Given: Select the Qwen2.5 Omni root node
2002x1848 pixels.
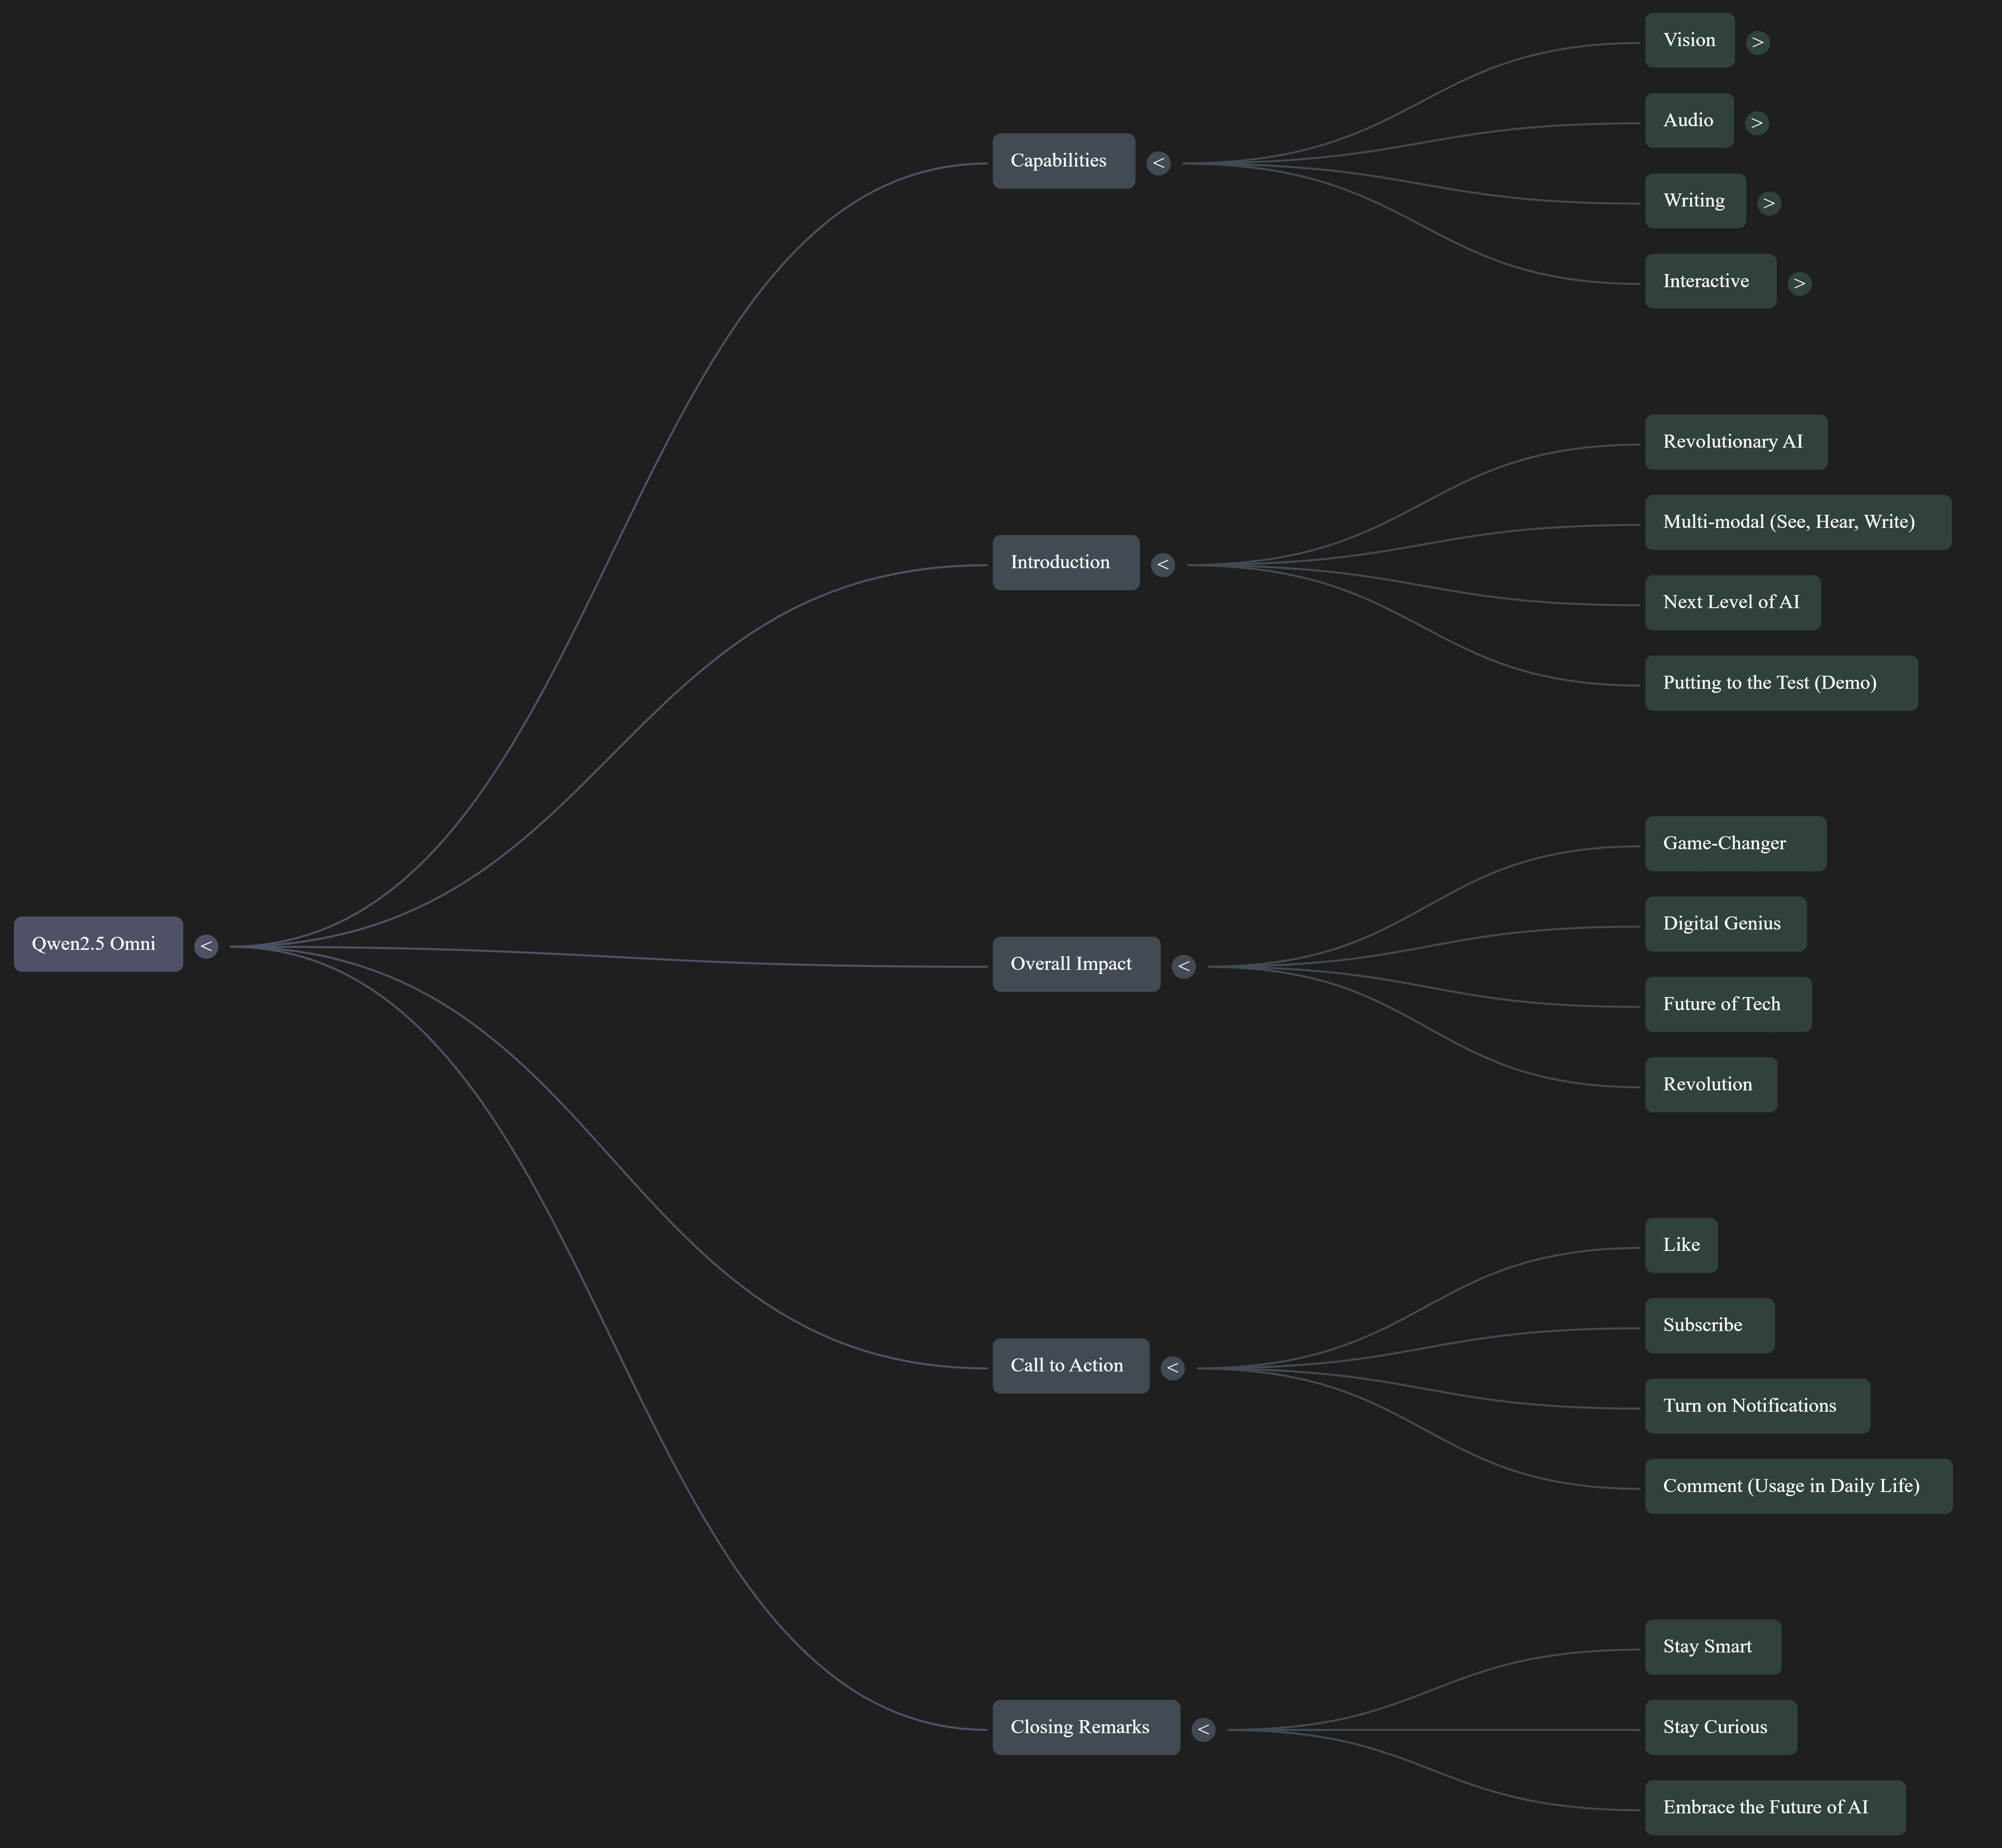Looking at the screenshot, I should [x=98, y=944].
